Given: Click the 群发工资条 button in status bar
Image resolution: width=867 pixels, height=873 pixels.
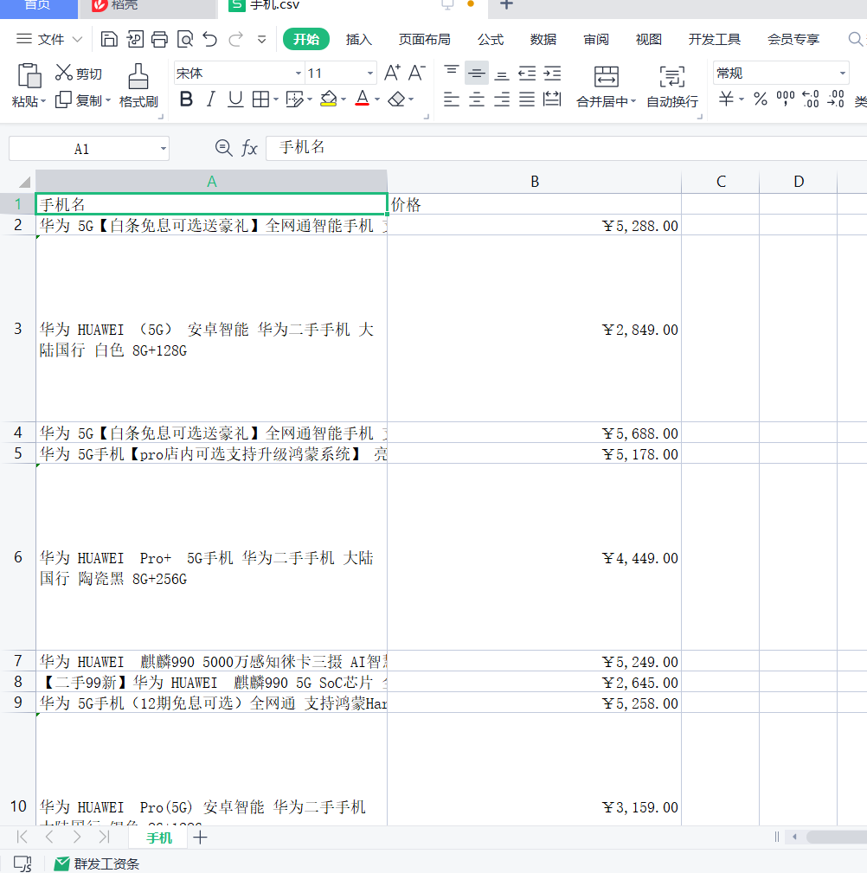Looking at the screenshot, I should tap(96, 863).
